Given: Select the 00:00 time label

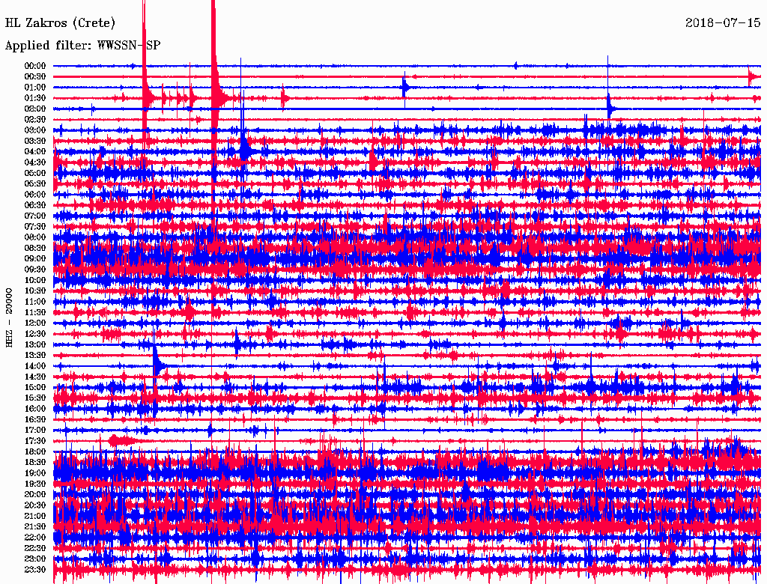Looking at the screenshot, I should (x=35, y=66).
